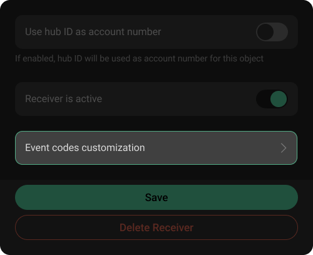
Task: Click the Use hub ID as account number label
Action: pyautogui.click(x=93, y=32)
